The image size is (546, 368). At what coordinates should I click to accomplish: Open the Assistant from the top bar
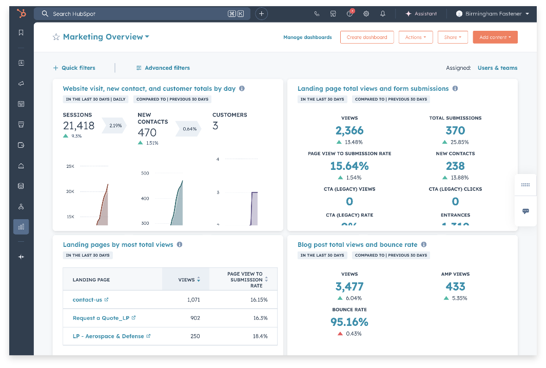421,13
